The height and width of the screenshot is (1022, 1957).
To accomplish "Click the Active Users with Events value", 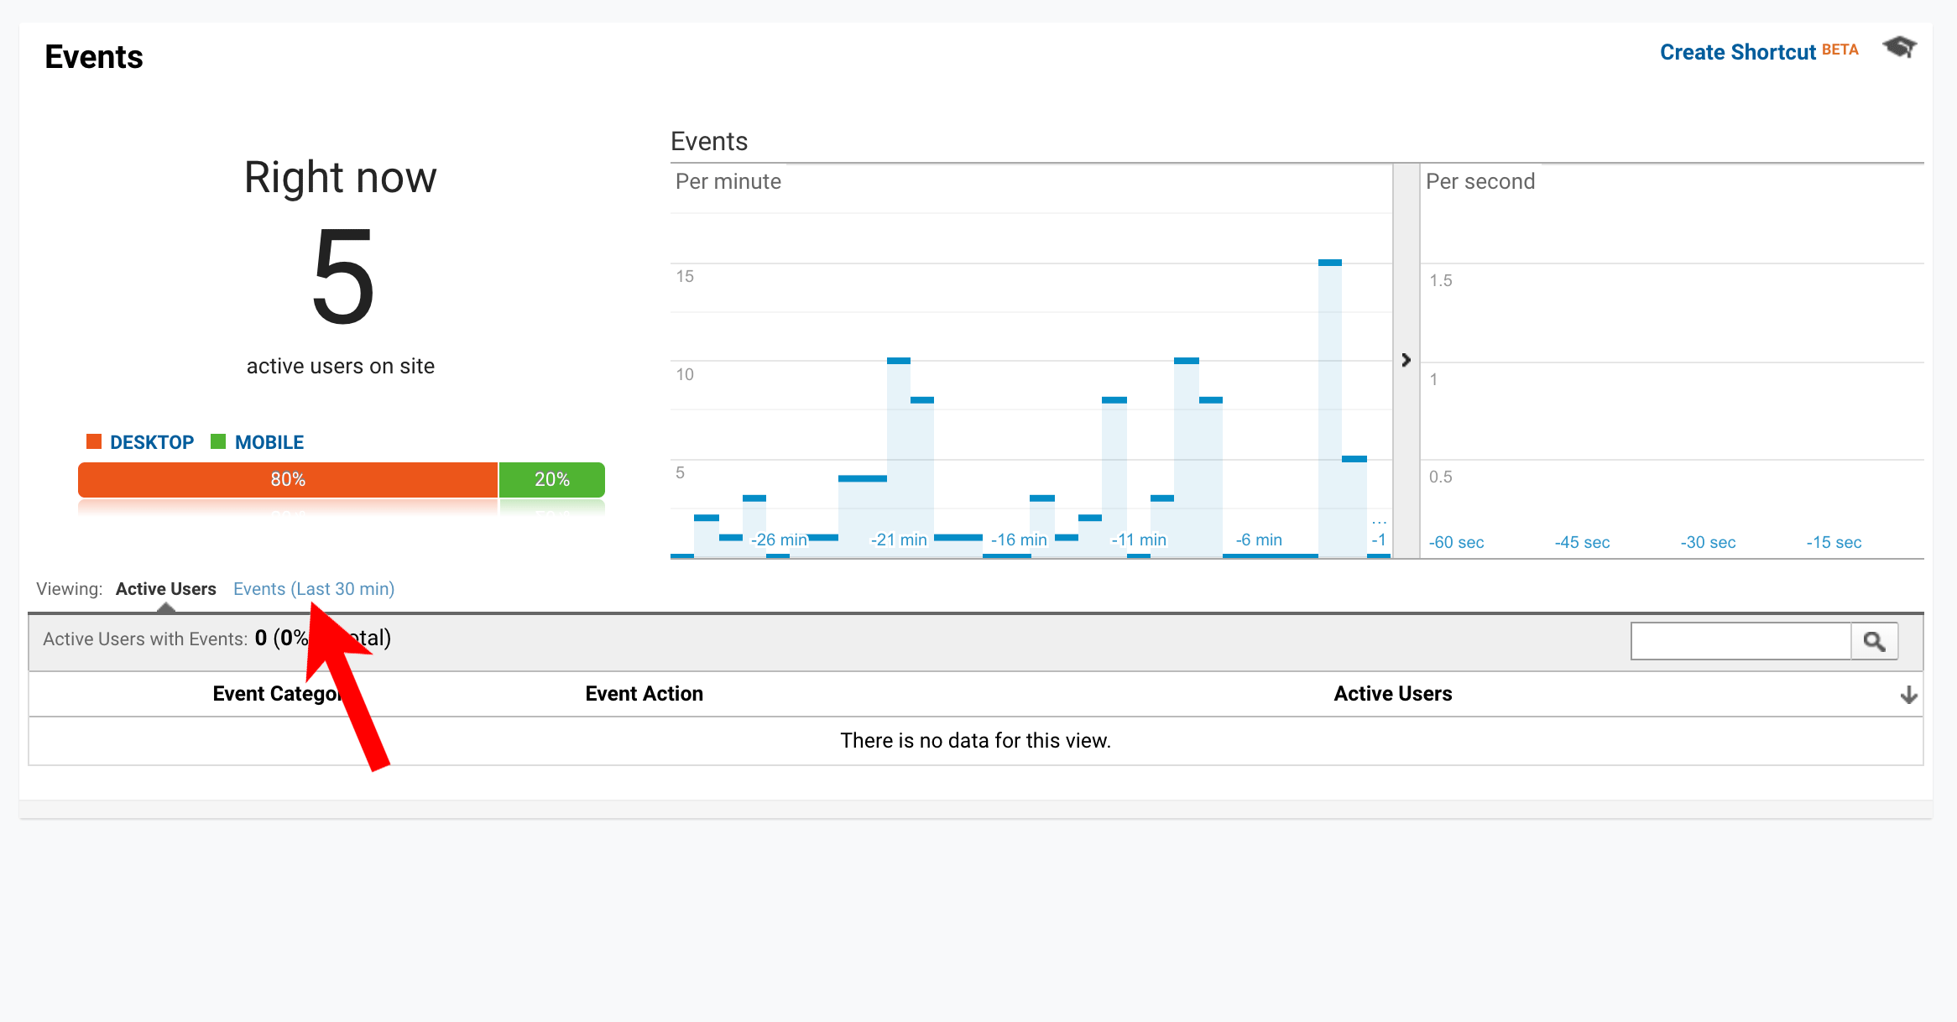I will pyautogui.click(x=262, y=639).
